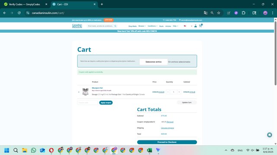Click the phone number in top bar

(x=170, y=20)
